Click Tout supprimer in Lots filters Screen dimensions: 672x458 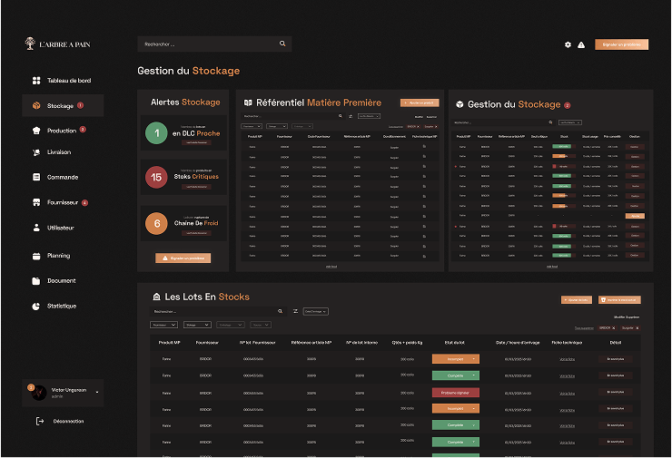pos(584,328)
